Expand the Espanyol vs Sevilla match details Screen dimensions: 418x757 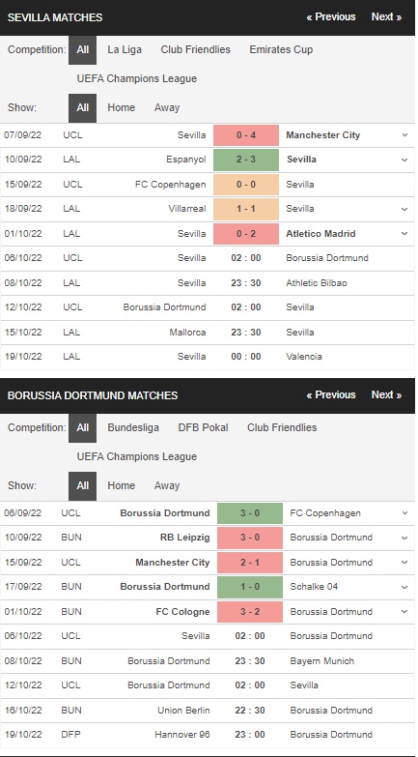(405, 160)
